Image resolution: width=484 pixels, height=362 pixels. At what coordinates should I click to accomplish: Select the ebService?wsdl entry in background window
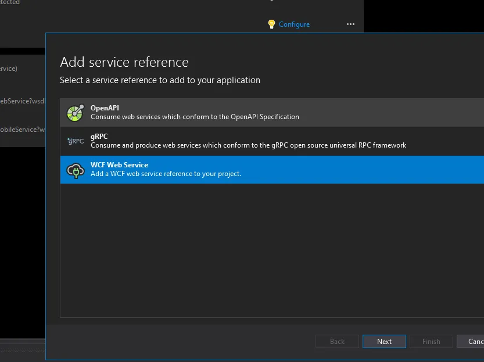[x=23, y=101]
